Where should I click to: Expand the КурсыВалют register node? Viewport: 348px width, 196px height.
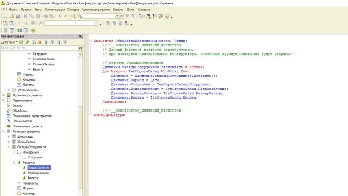point(9,142)
